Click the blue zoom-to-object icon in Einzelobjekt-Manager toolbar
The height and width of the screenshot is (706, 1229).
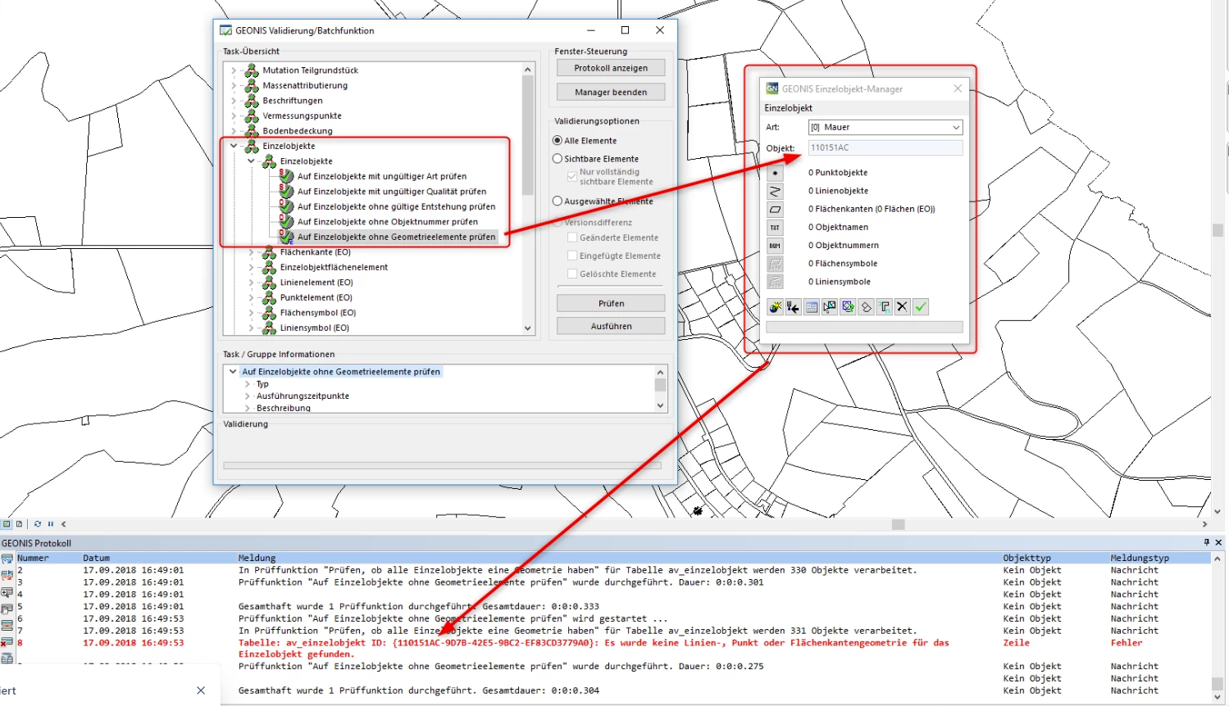(x=848, y=307)
